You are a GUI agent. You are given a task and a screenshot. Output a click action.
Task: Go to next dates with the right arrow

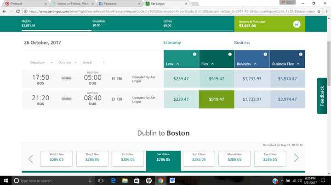296,158
